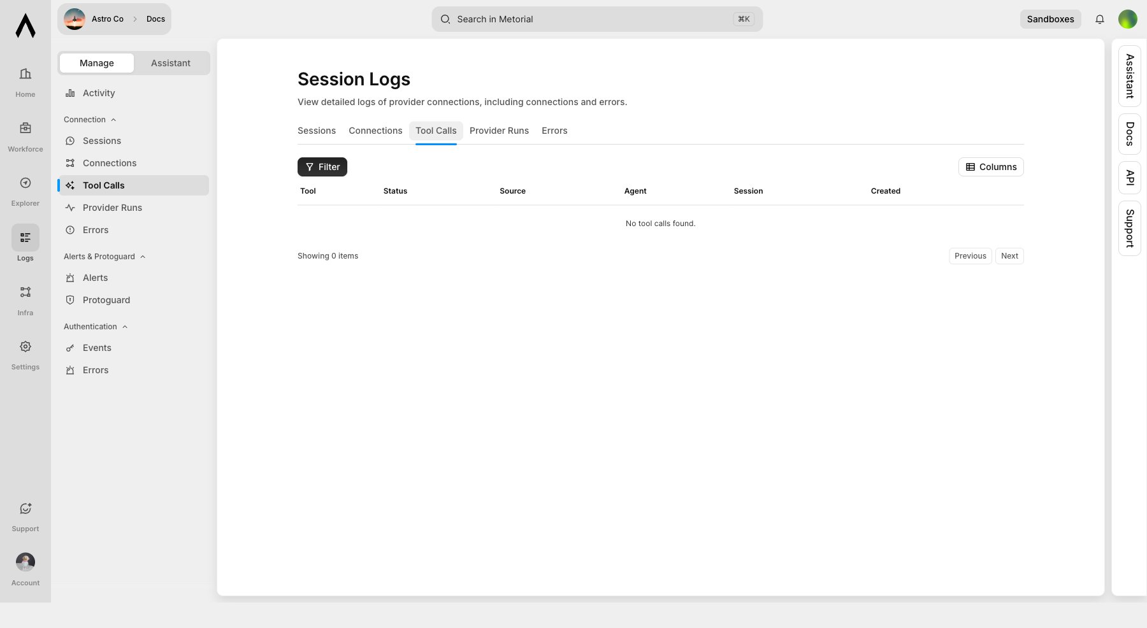Open Protoguard in sidebar
Viewport: 1147px width, 628px height.
coord(133,300)
